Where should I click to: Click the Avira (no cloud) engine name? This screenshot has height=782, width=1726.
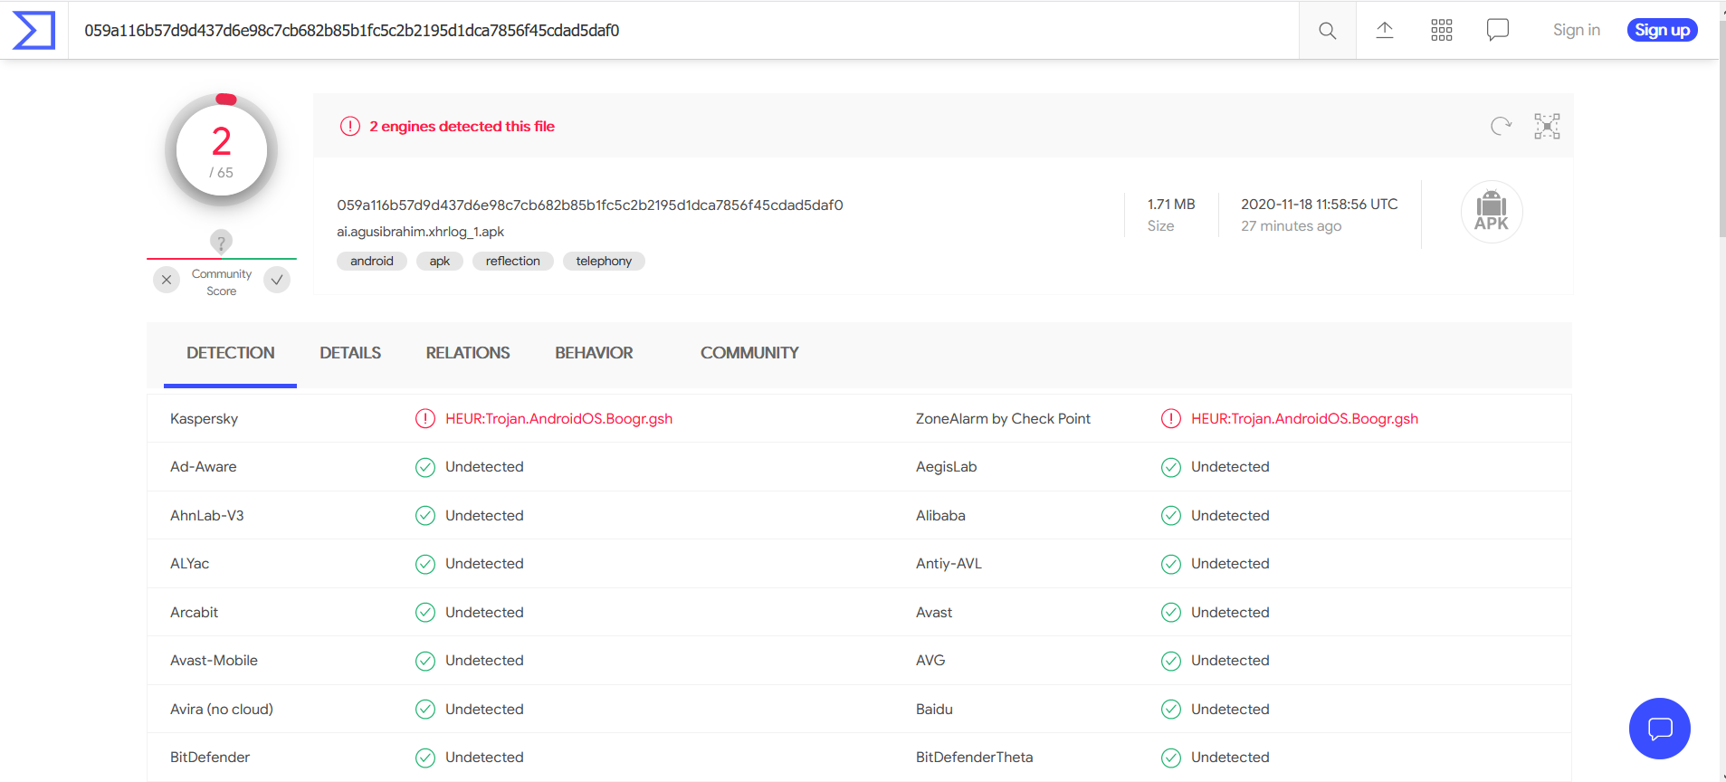[222, 710]
